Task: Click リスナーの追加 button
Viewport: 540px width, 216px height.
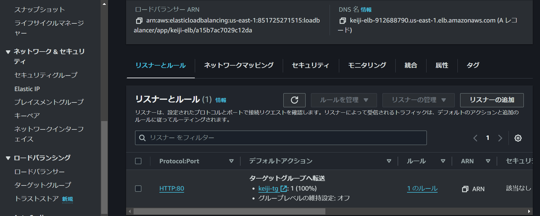Action: tap(492, 100)
